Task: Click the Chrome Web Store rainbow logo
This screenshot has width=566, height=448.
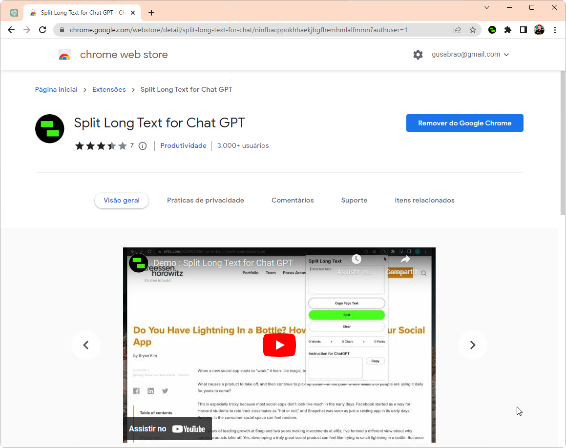Action: tap(64, 55)
